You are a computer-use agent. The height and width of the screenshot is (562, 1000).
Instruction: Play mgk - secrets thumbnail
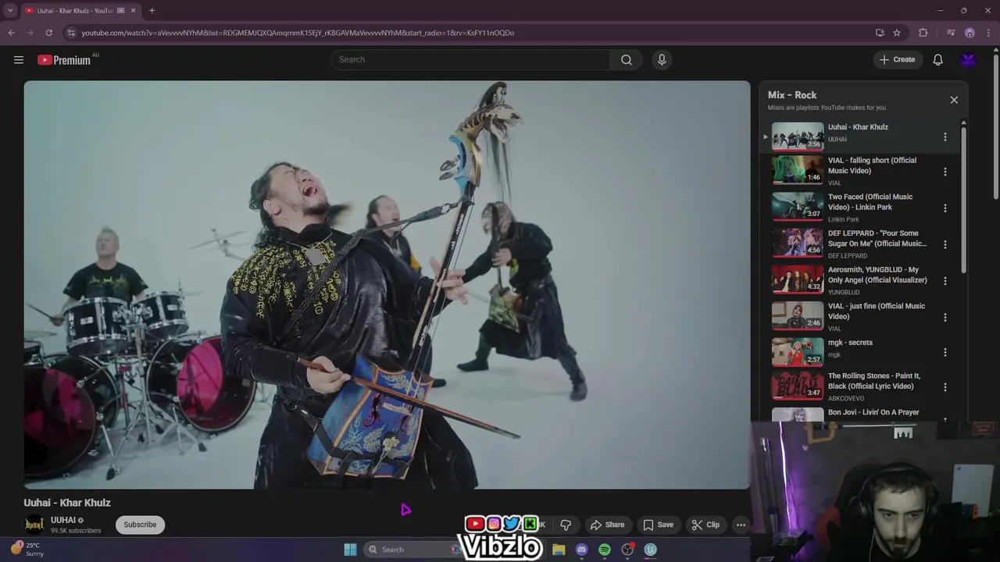[798, 352]
